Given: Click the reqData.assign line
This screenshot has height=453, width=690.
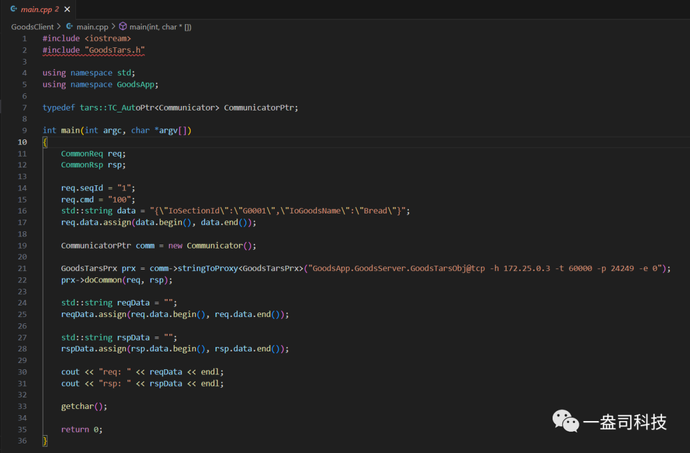Looking at the screenshot, I should pos(174,314).
